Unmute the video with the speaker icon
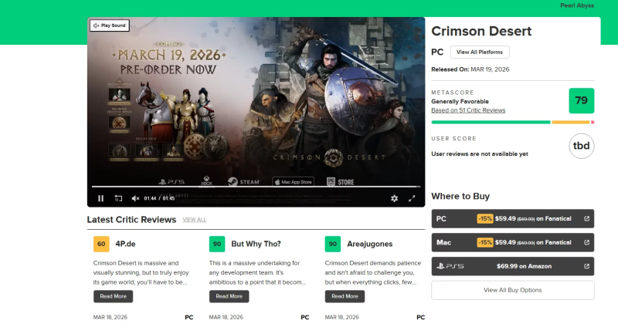 [x=135, y=198]
